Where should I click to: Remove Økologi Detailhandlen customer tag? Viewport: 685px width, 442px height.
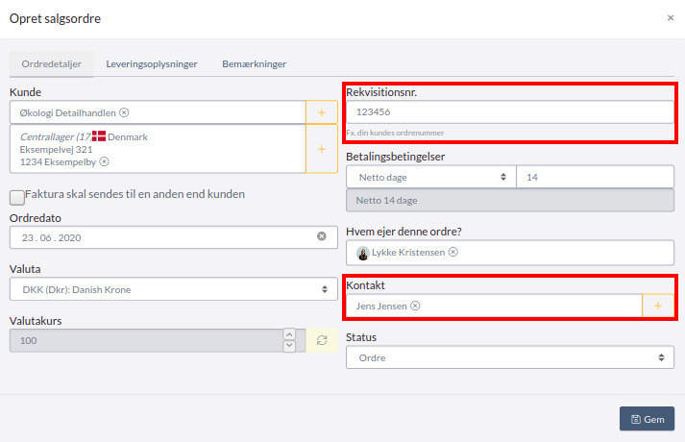[x=124, y=112]
